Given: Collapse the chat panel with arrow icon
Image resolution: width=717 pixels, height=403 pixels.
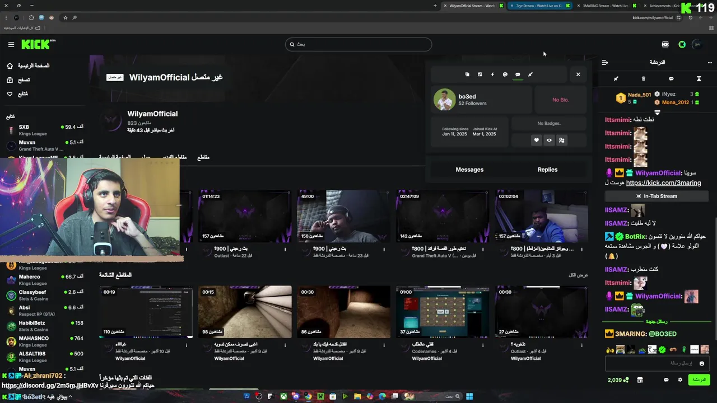Looking at the screenshot, I should (605, 63).
